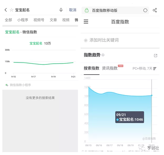Tap the back arrow in WeChat search
This screenshot has width=164, height=155.
pyautogui.click(x=6, y=10)
